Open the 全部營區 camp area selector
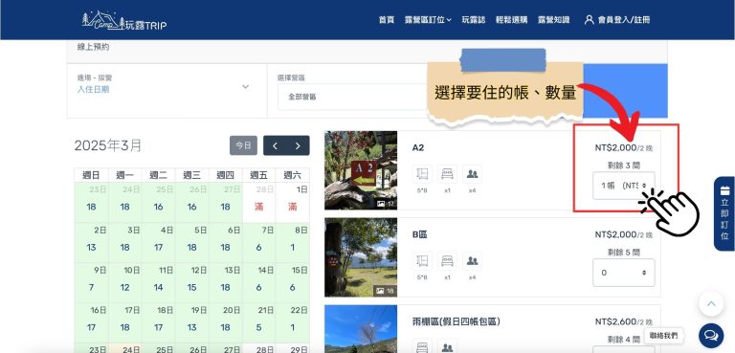Viewport: 735px width, 353px height. [x=352, y=97]
